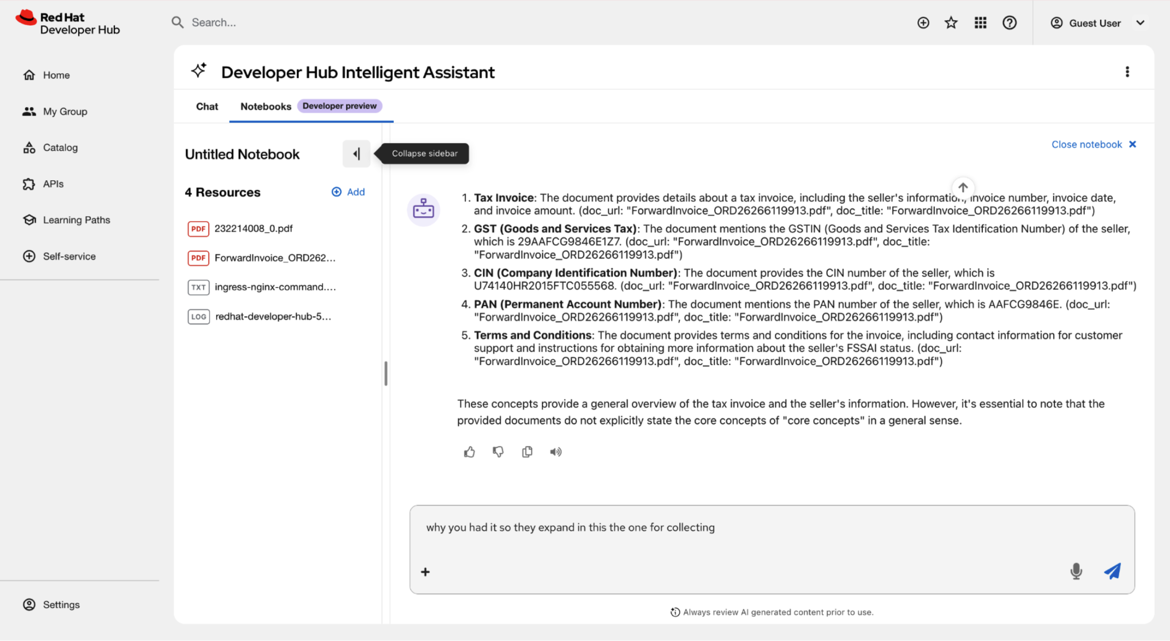Open Catalog in sidebar
The height and width of the screenshot is (641, 1170).
[x=60, y=148]
